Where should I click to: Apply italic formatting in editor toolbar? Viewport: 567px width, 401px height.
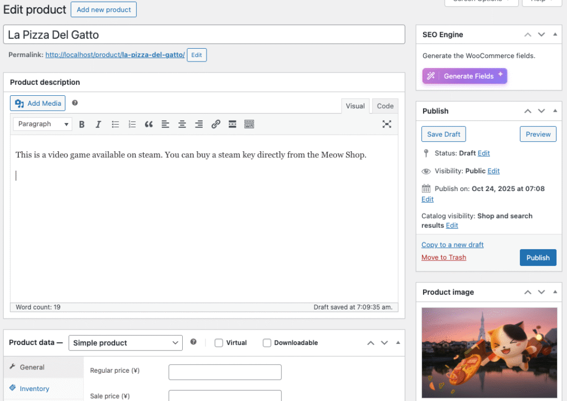(x=99, y=124)
